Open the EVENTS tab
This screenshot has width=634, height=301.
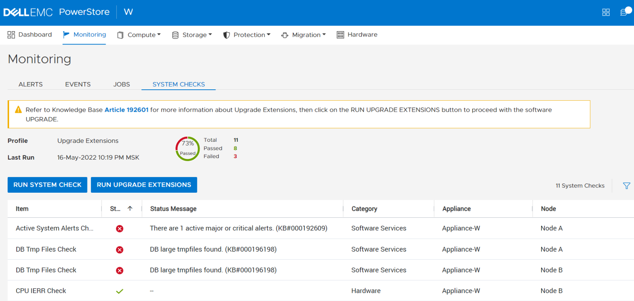(78, 84)
